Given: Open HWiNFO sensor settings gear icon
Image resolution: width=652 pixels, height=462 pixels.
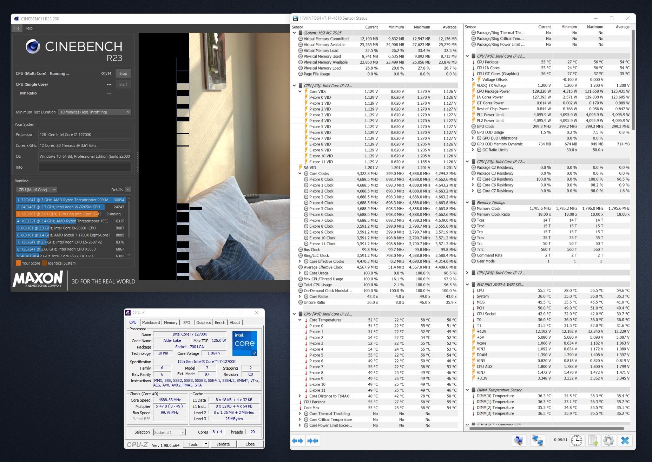Looking at the screenshot, I should [x=608, y=440].
